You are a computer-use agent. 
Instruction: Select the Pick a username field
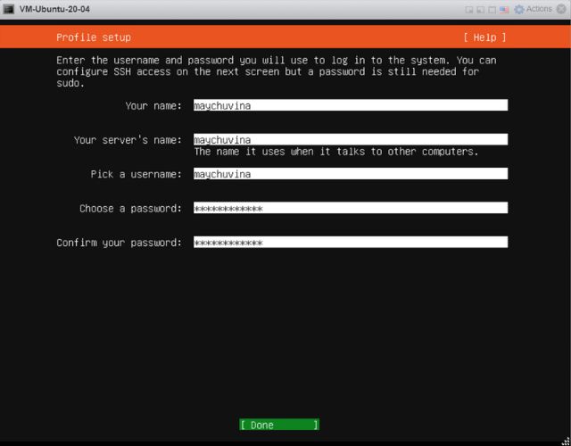(351, 174)
